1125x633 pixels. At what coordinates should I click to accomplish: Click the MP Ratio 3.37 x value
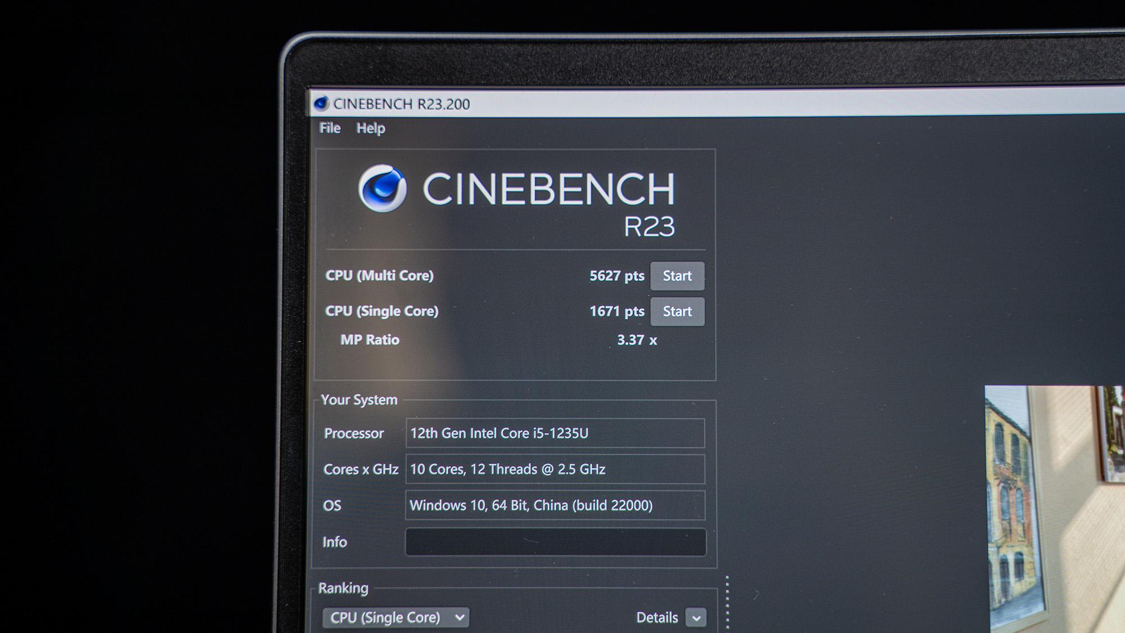point(637,340)
